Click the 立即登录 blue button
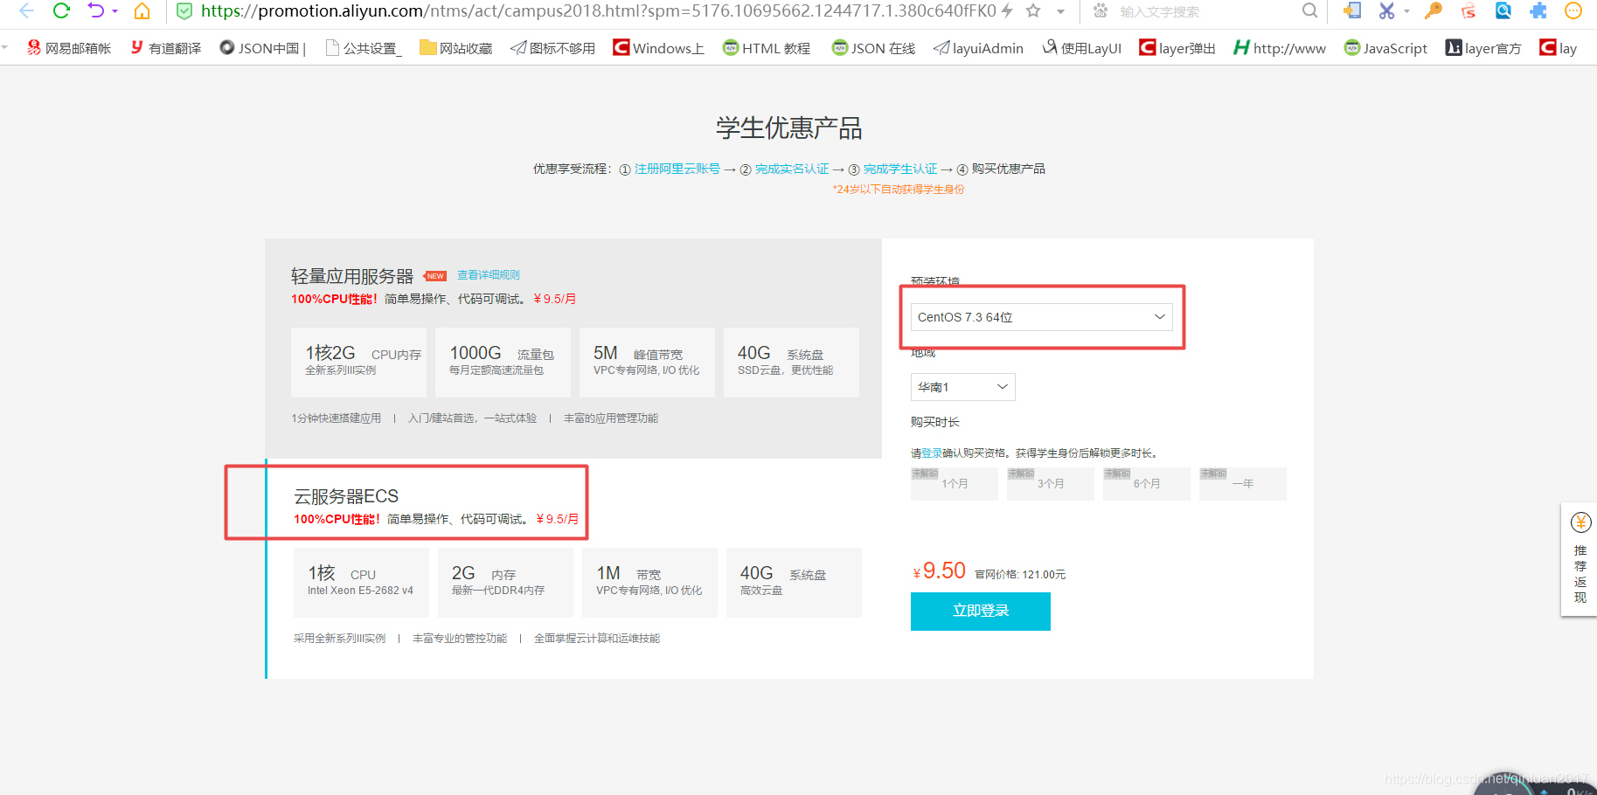 coord(980,611)
